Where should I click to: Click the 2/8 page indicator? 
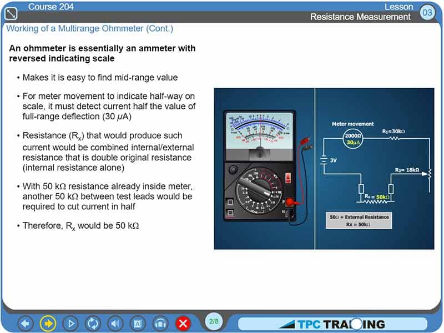click(x=214, y=321)
